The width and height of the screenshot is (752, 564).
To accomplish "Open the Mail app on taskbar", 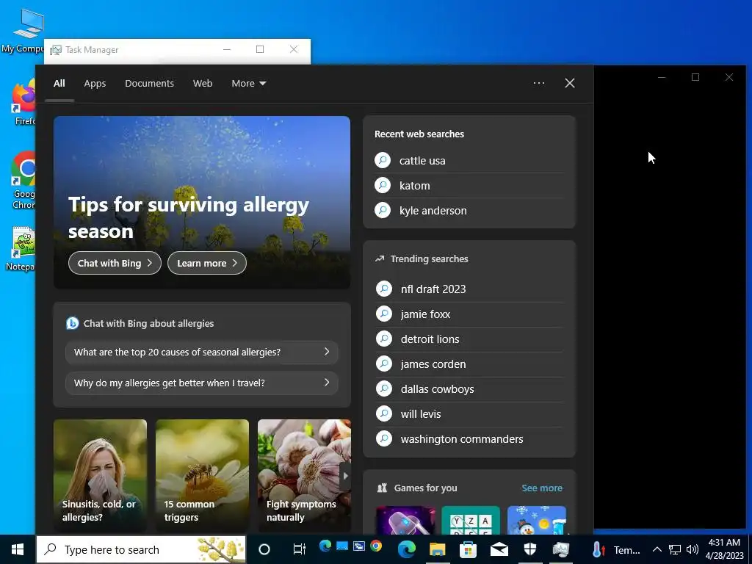I will [x=499, y=549].
